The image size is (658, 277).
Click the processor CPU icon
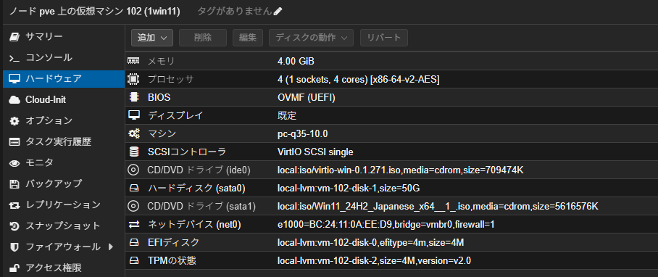133,79
